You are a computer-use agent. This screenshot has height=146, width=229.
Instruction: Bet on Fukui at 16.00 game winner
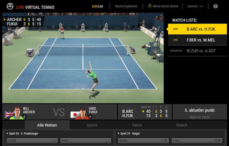click(x=197, y=141)
